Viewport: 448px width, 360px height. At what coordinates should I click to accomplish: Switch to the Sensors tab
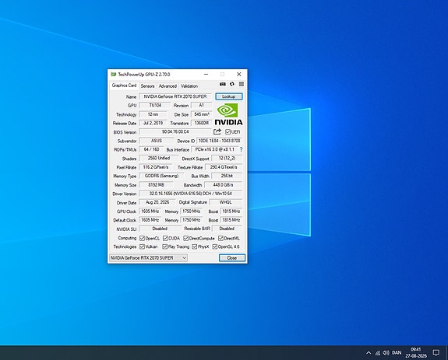147,86
